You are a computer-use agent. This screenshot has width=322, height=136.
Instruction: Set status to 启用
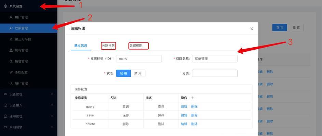(123, 73)
